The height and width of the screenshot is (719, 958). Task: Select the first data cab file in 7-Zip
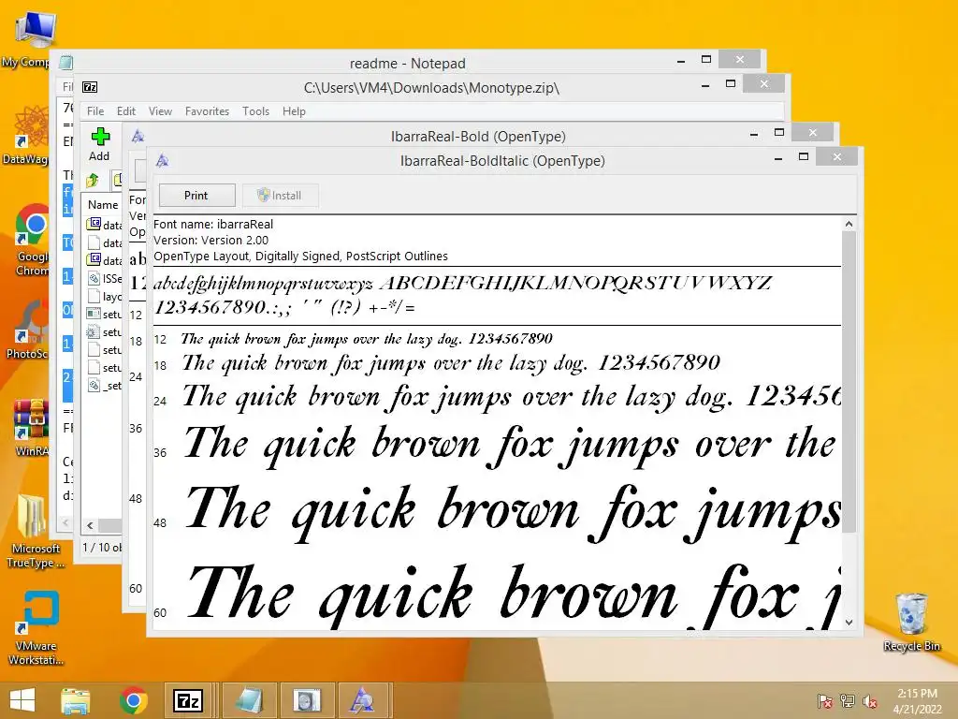[104, 225]
